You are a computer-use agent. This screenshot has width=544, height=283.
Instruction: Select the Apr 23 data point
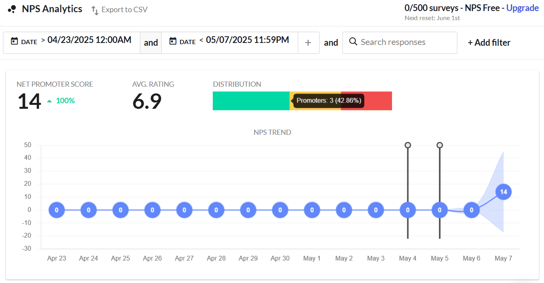(57, 210)
